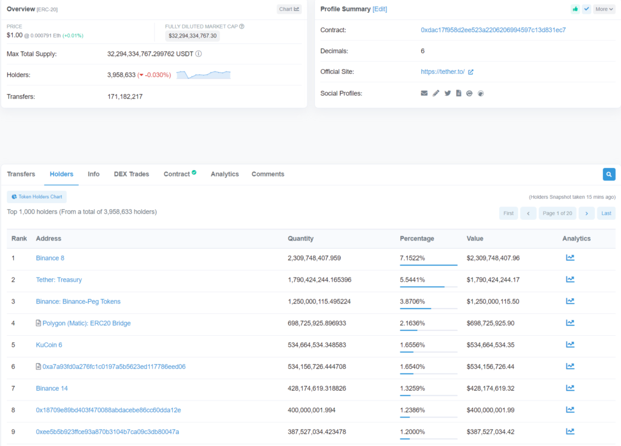The image size is (621, 446).
Task: Click help icon beside Fully Diluted Market Cap
Action: [242, 27]
